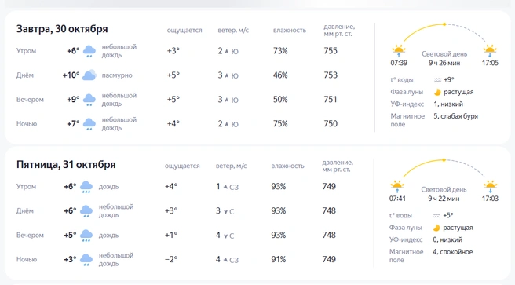Click the sunset icon above 17:03
This screenshot has width=515, height=285.
[x=490, y=186]
